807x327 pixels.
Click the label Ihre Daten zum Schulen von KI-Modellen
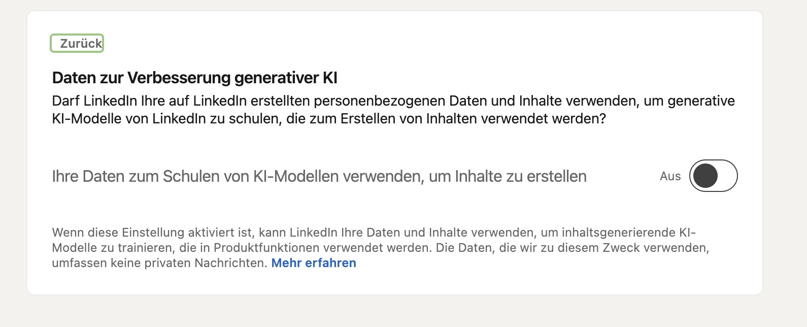[203, 176]
